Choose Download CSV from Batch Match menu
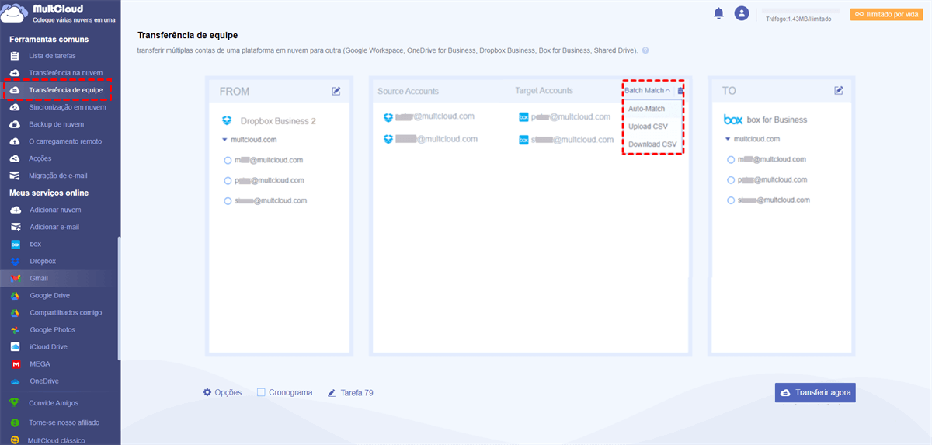This screenshot has width=932, height=445. pos(652,144)
